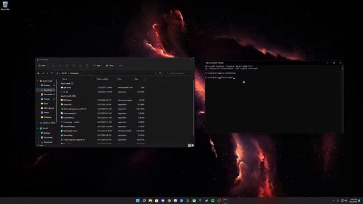Select pinned Documents under Quick access
Viewport: 363px width, 204px height.
coord(48,95)
